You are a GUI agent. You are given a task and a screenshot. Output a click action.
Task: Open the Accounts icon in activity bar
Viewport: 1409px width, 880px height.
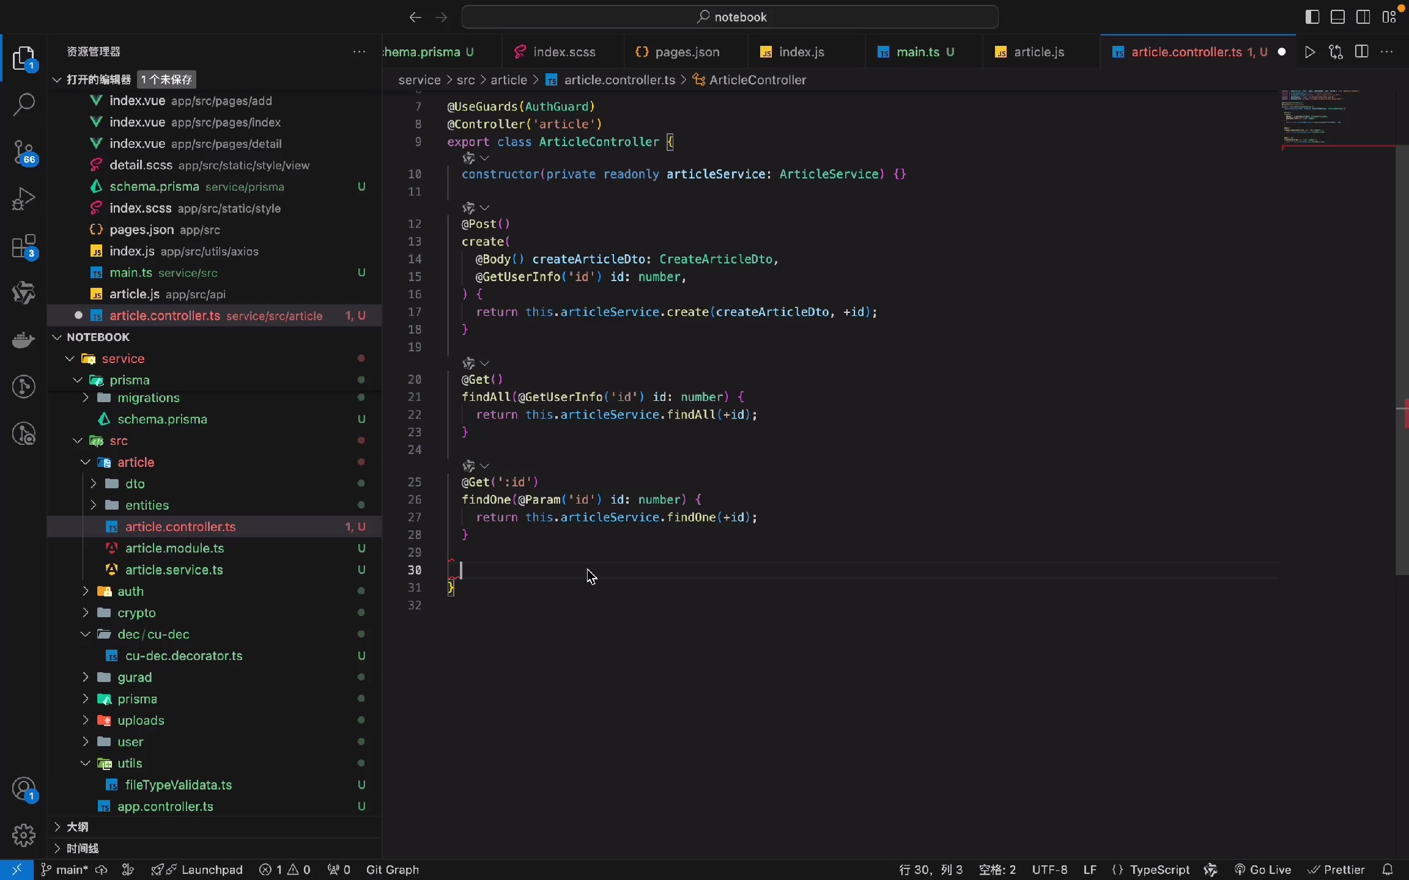click(x=24, y=790)
